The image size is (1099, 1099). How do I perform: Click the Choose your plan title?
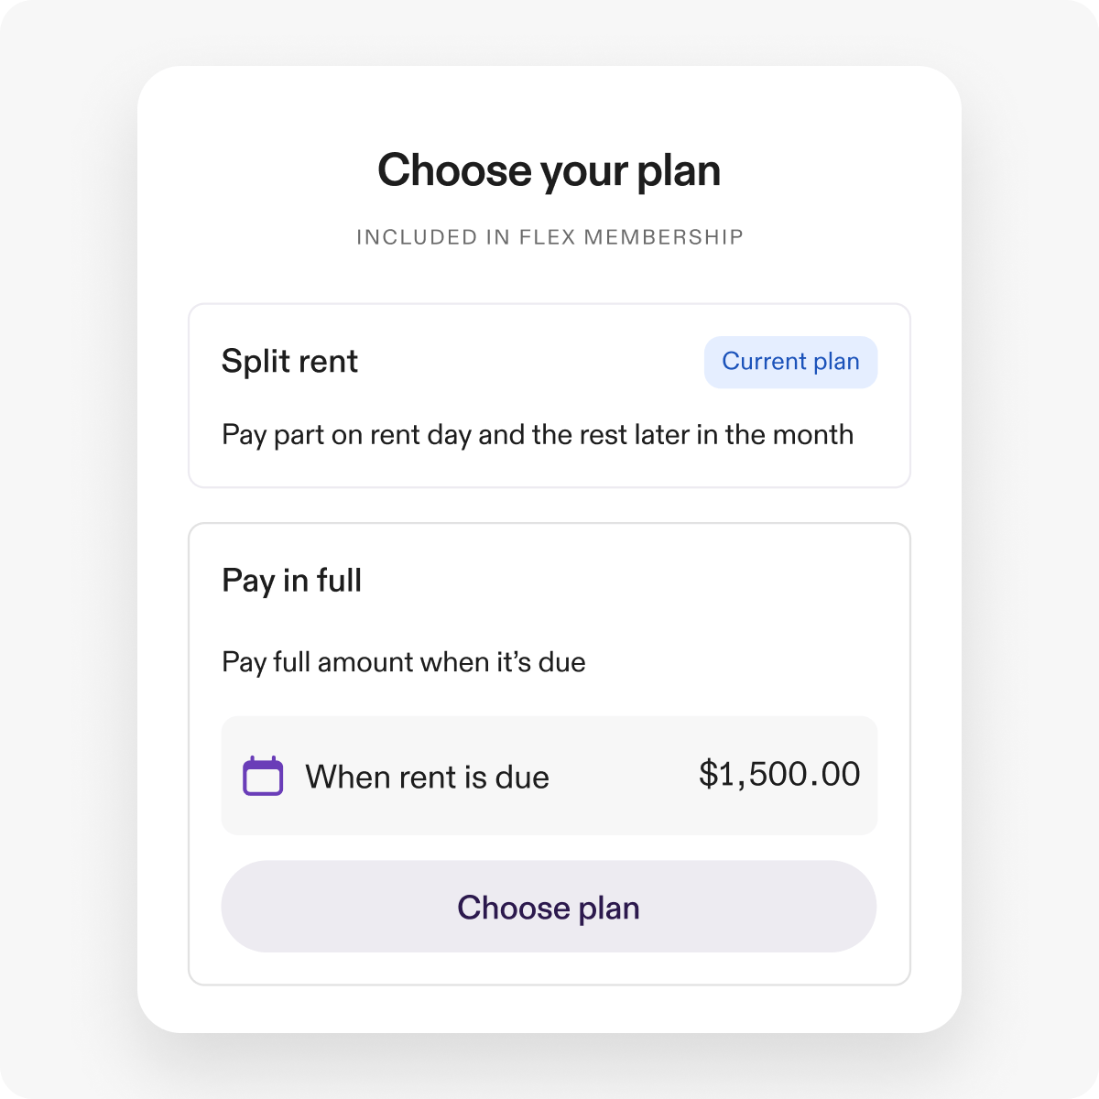[x=549, y=171]
